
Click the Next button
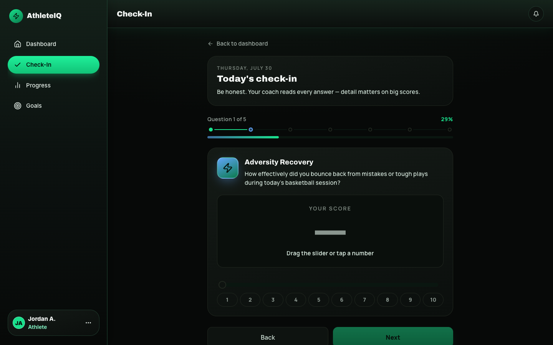pos(393,336)
